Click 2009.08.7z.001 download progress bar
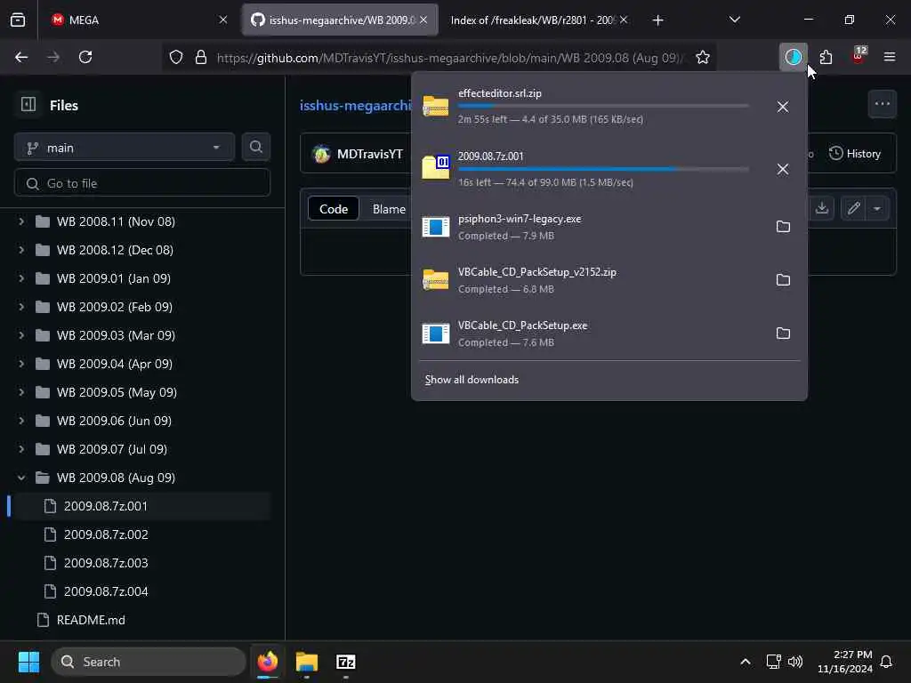This screenshot has width=911, height=683. pos(603,169)
